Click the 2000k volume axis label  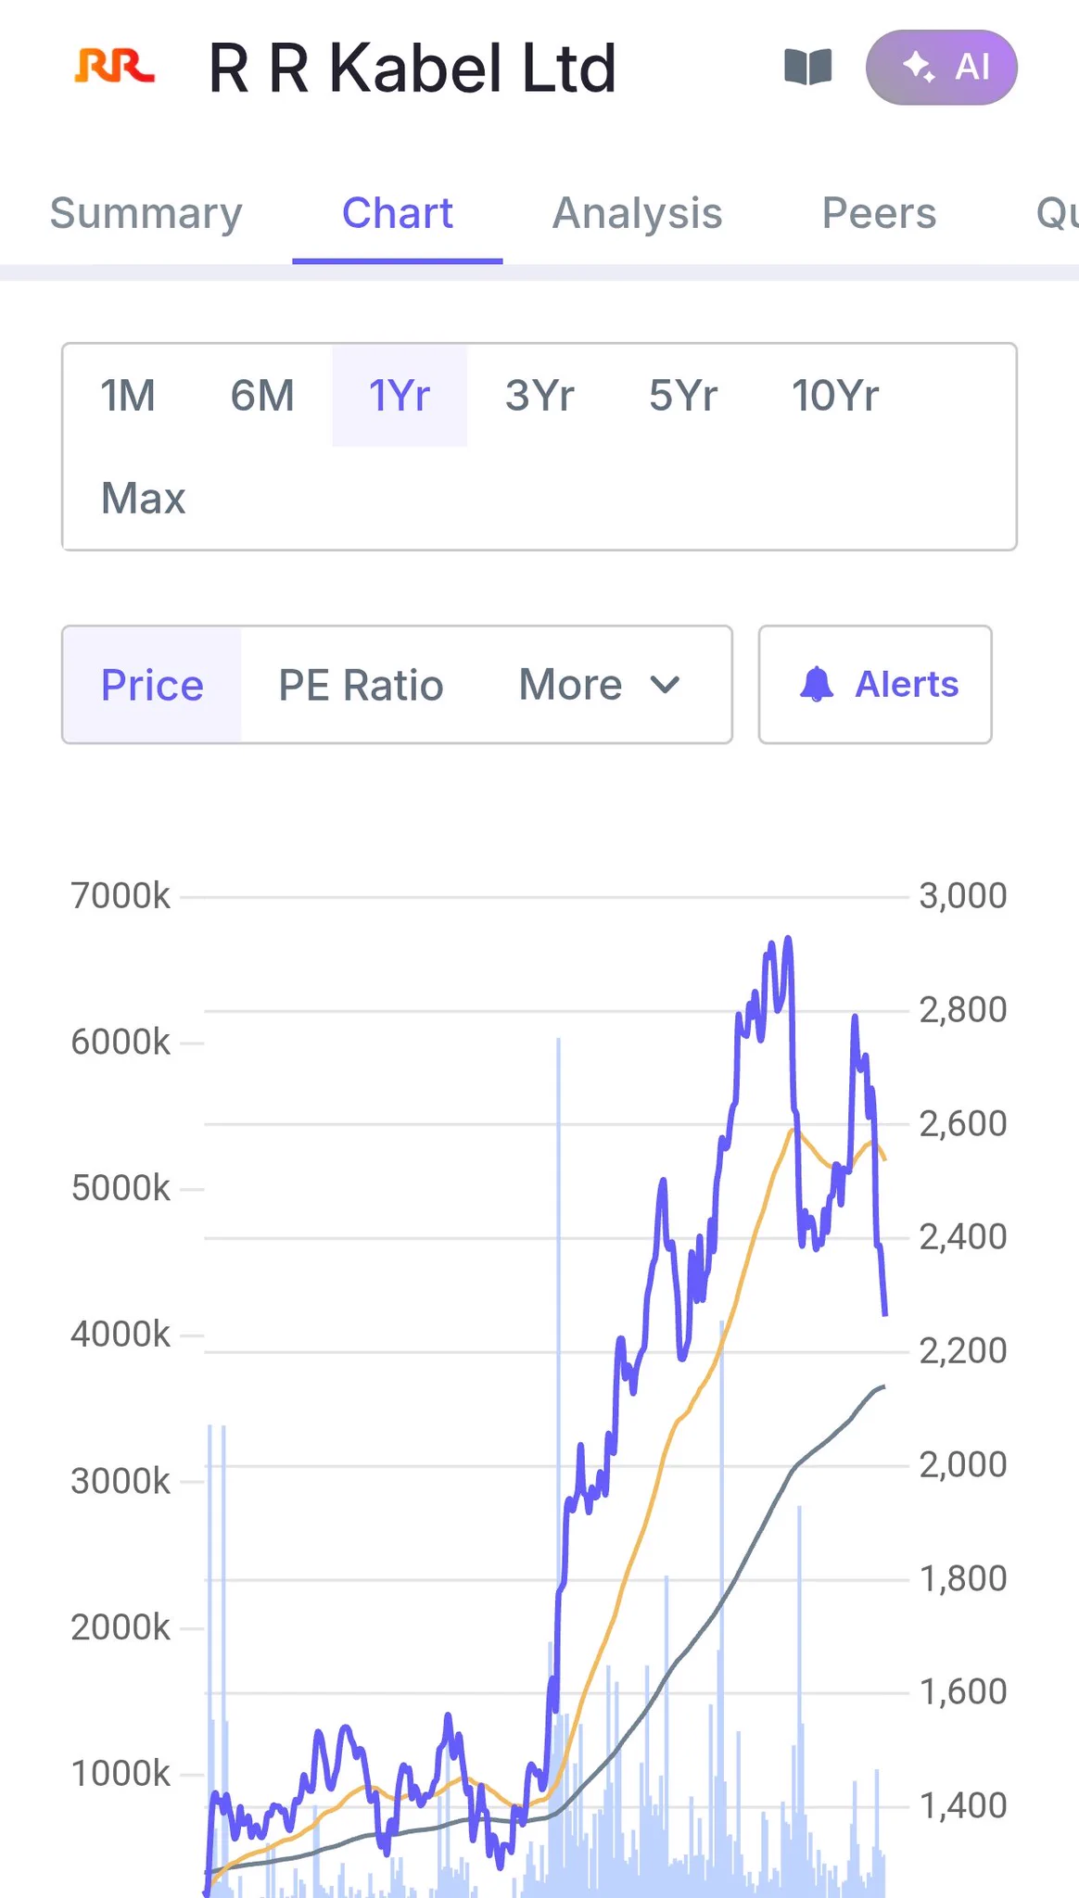(121, 1627)
